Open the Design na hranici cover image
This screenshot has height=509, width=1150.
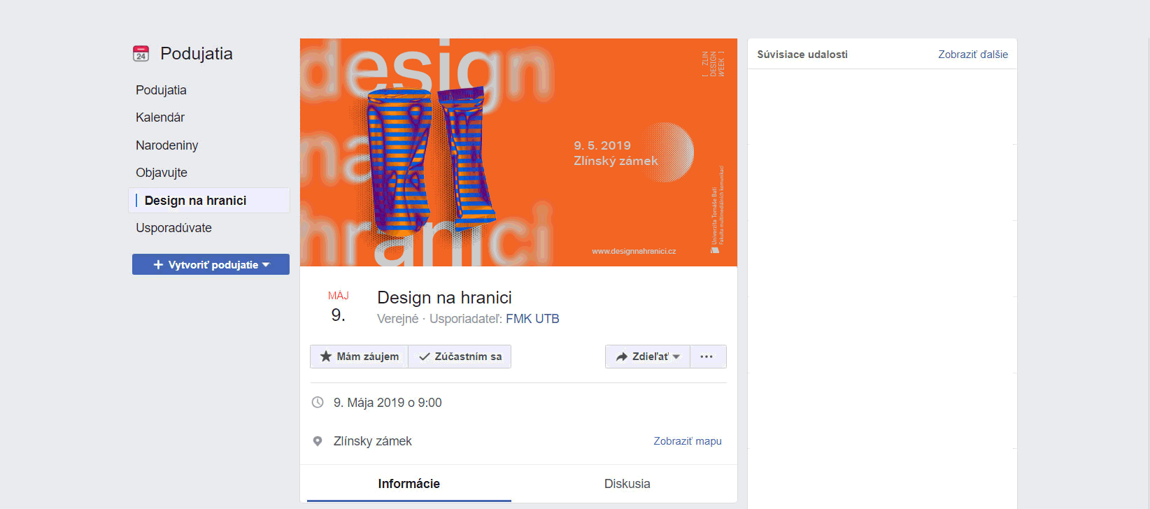518,152
